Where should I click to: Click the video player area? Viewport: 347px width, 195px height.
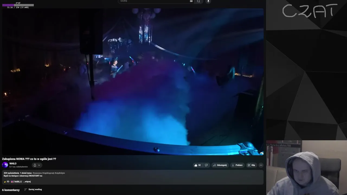133,82
